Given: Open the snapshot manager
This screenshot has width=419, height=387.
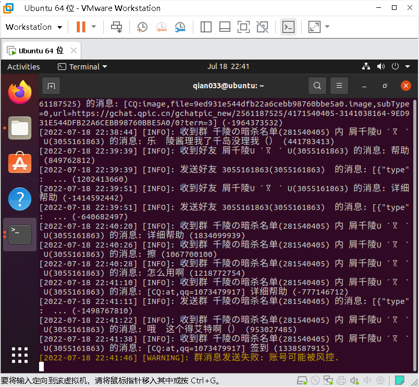Looking at the screenshot, I should click(180, 27).
